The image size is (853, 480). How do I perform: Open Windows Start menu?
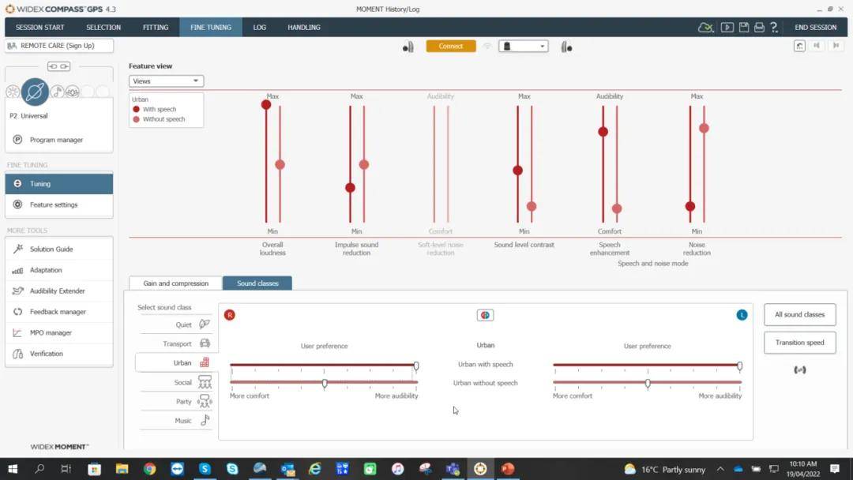pyautogui.click(x=13, y=469)
